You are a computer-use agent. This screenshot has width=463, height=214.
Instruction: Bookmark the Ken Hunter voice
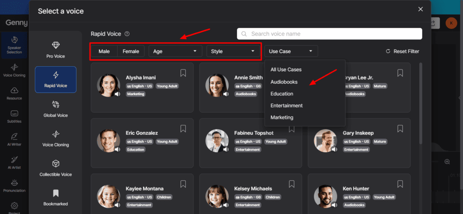pyautogui.click(x=400, y=184)
